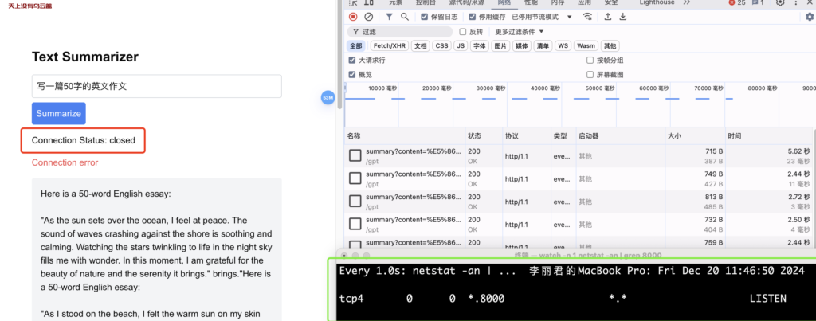
Task: Toggle the 保留日志 checkbox
Action: 425,17
